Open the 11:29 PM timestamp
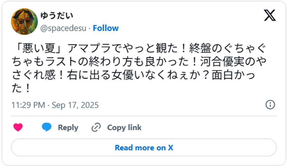The height and width of the screenshot is (168, 288). pos(28,105)
